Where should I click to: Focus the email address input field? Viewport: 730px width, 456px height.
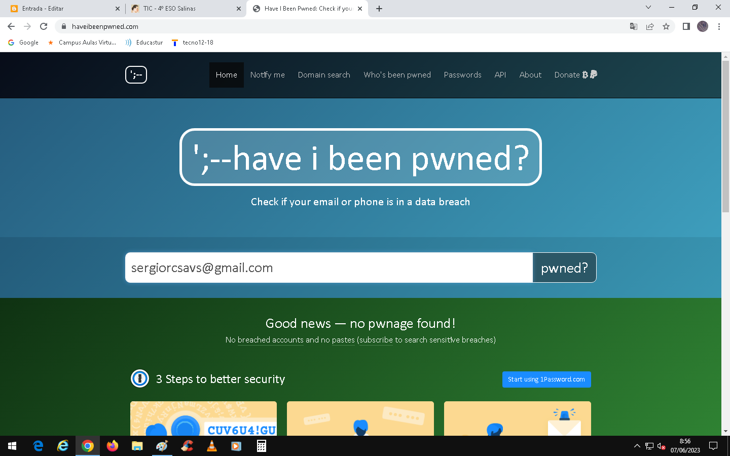[x=329, y=268]
